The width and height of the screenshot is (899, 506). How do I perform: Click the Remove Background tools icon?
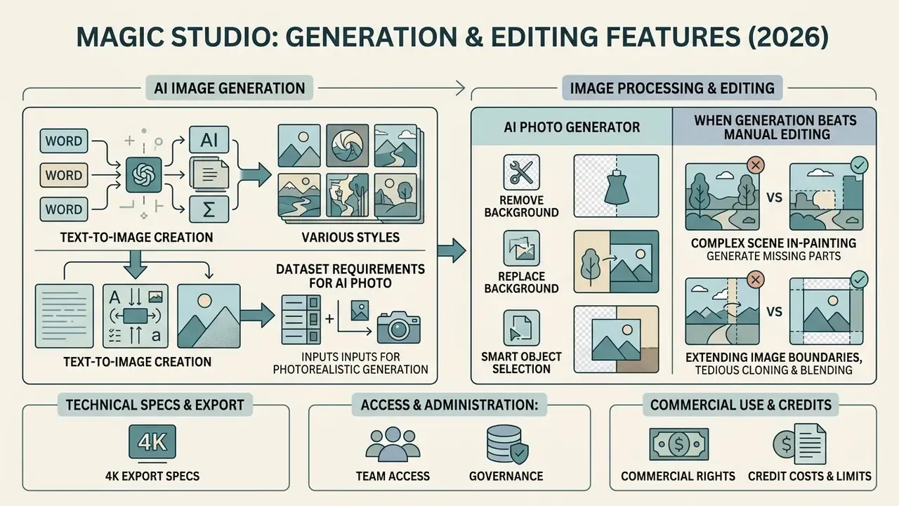coord(521,172)
